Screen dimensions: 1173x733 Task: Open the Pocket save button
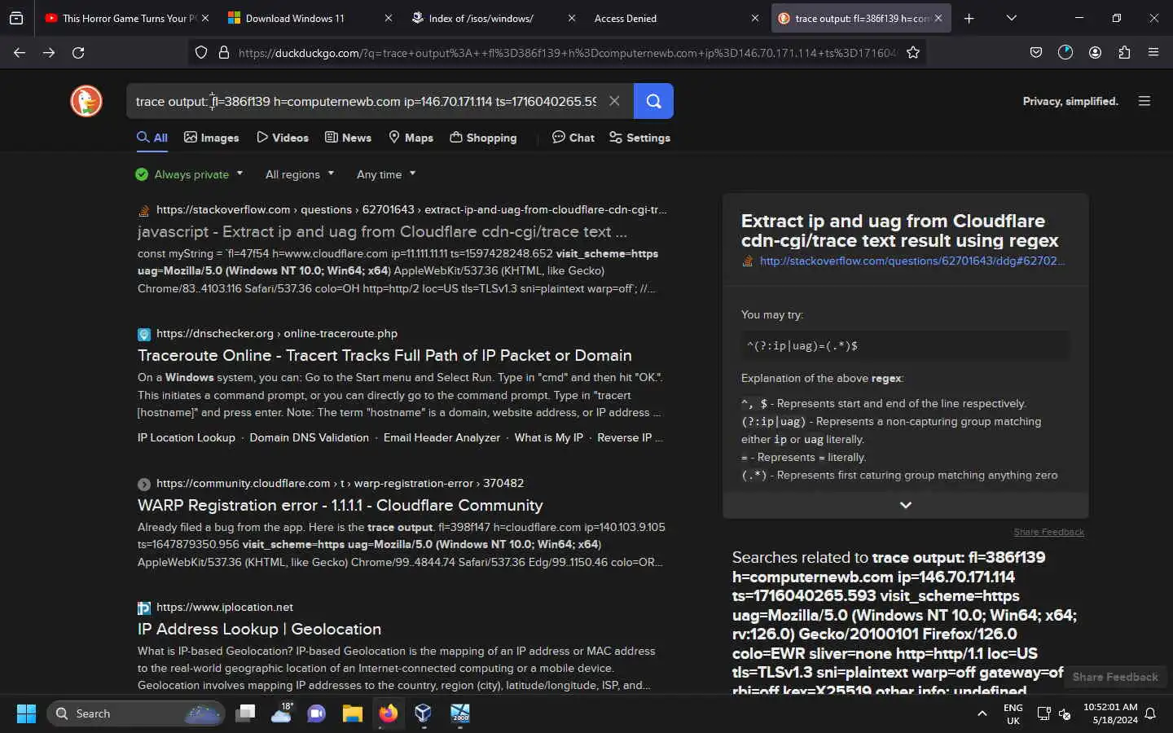(x=1036, y=53)
